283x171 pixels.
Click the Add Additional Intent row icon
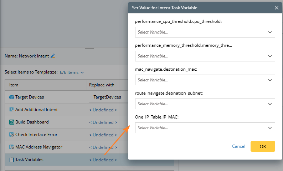(x=11, y=110)
